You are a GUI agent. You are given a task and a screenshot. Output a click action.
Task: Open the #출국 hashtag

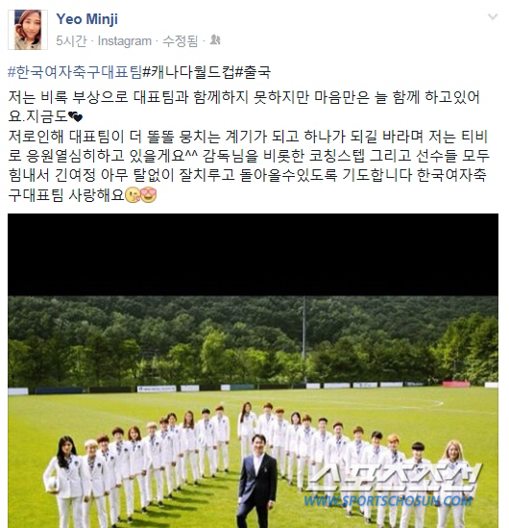click(253, 72)
